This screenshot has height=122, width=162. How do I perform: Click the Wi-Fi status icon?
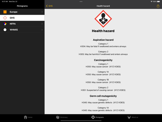click(151, 1)
